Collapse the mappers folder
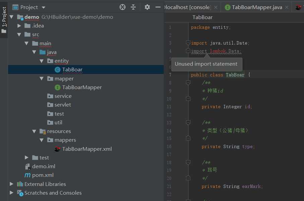Image resolution: width=304 pixels, height=201 pixels. 42,140
